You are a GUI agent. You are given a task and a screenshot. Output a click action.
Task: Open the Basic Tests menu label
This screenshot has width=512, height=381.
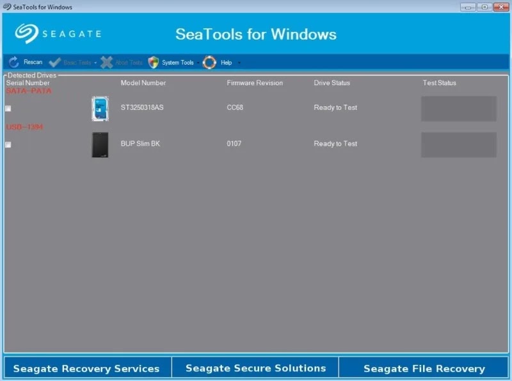(77, 62)
